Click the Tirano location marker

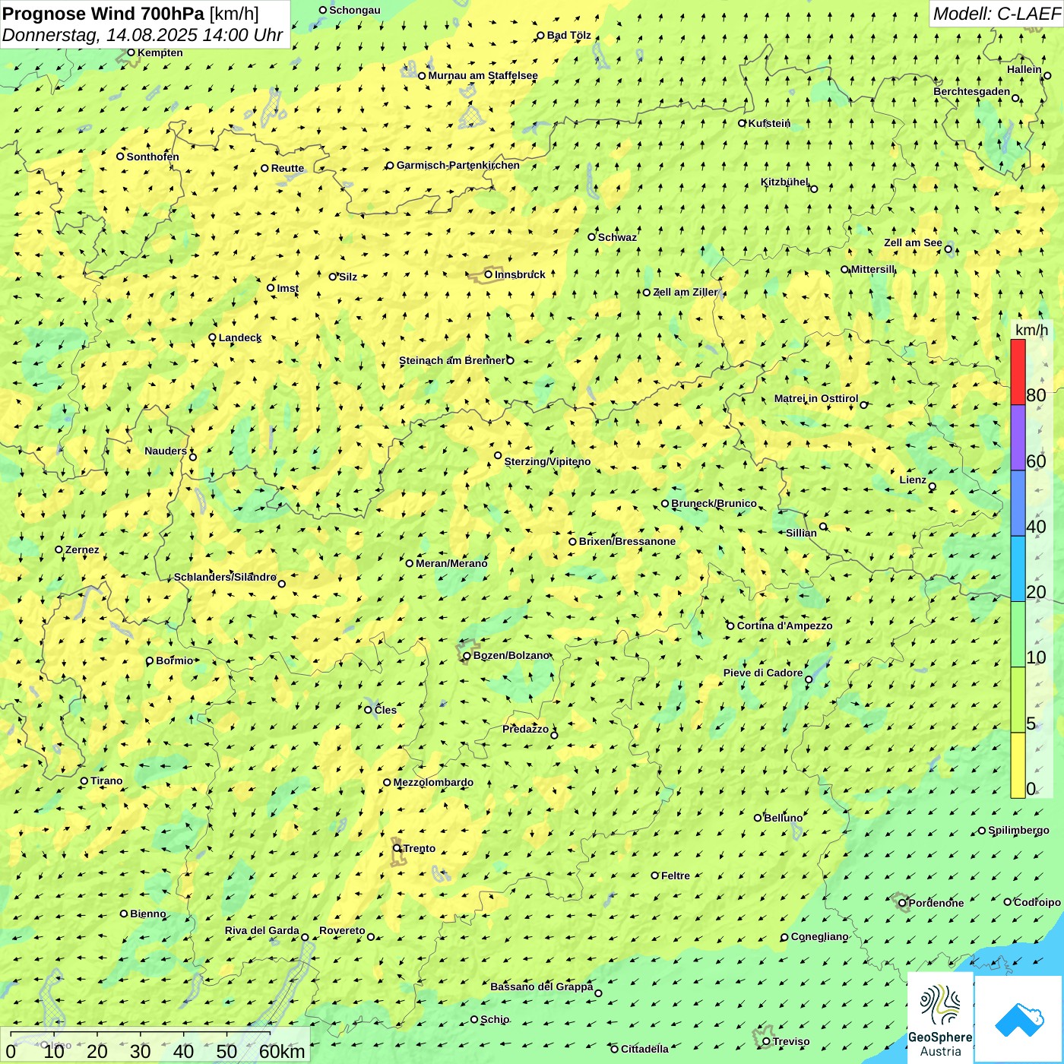click(x=84, y=781)
